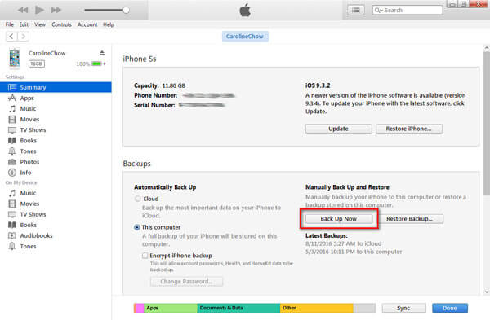Open the File menu
Viewport: 490px width, 320px height.
click(9, 24)
